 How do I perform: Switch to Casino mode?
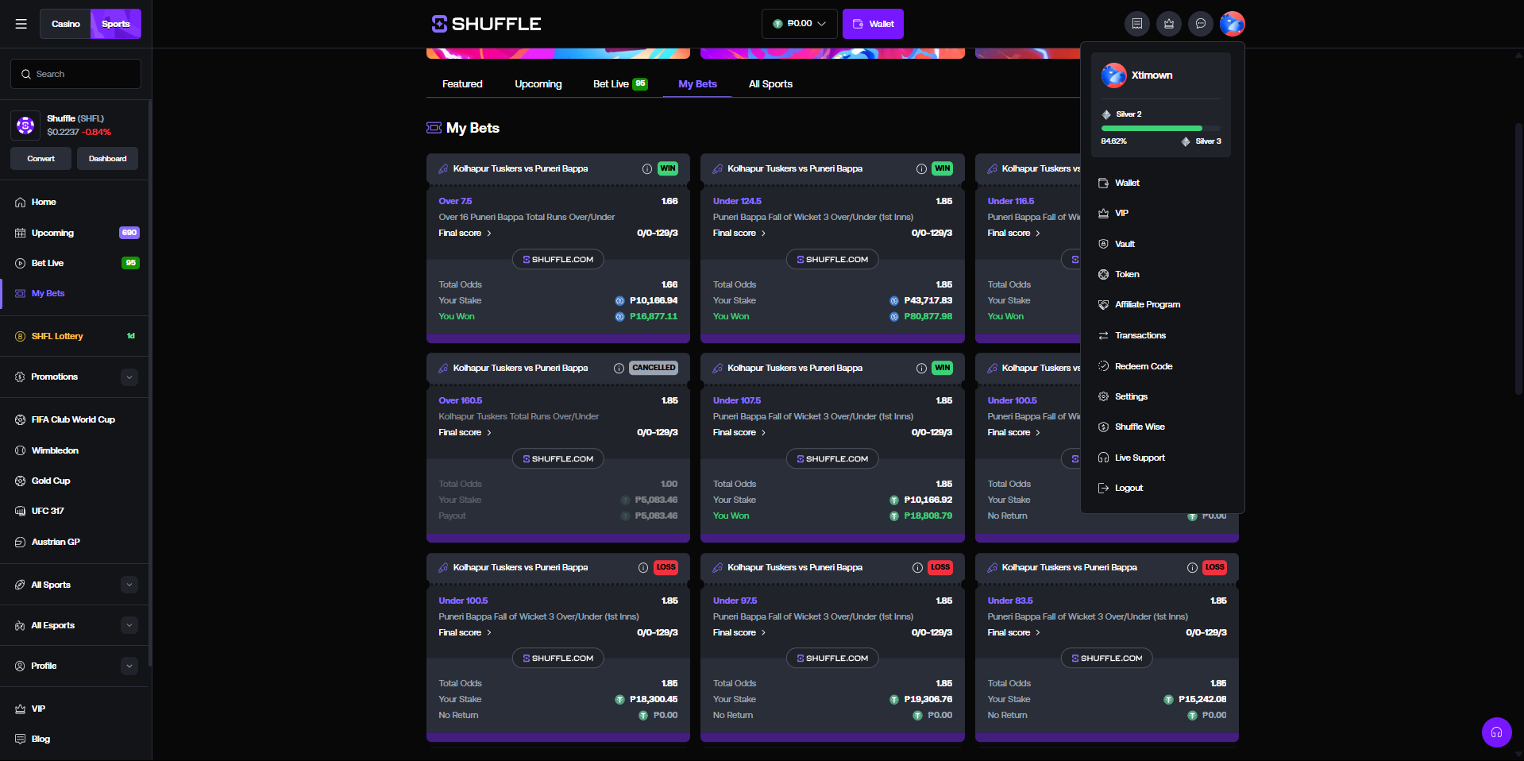[66, 24]
